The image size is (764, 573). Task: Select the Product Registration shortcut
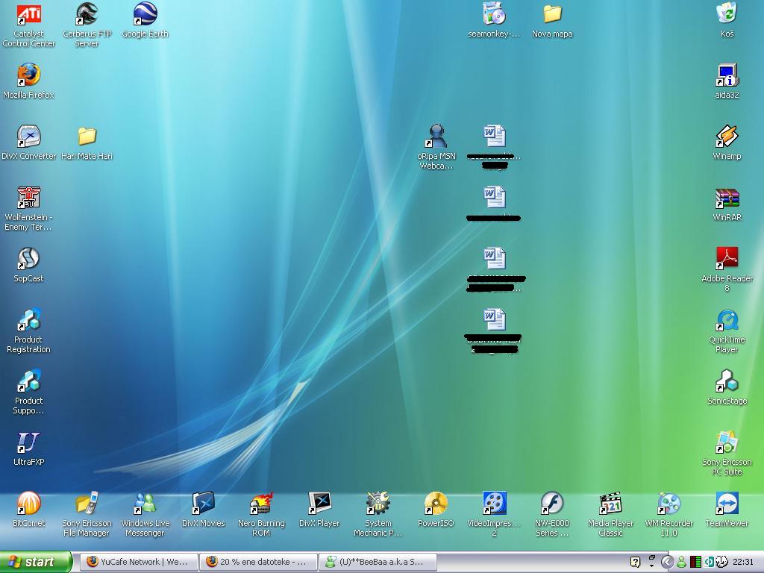click(x=29, y=319)
